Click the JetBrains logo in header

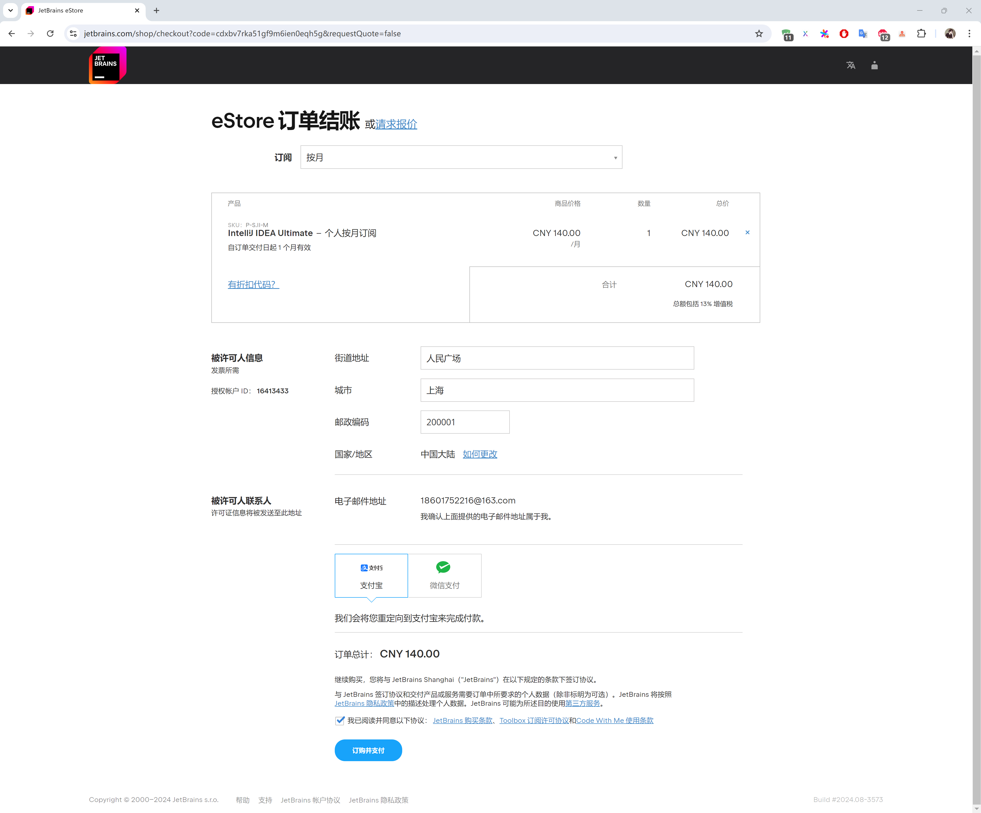coord(107,65)
